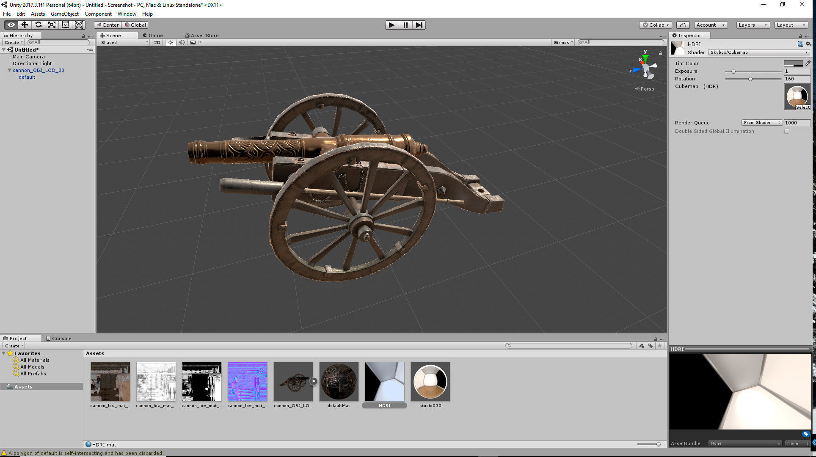Click Select under the HDR cubemap preview

coord(803,107)
